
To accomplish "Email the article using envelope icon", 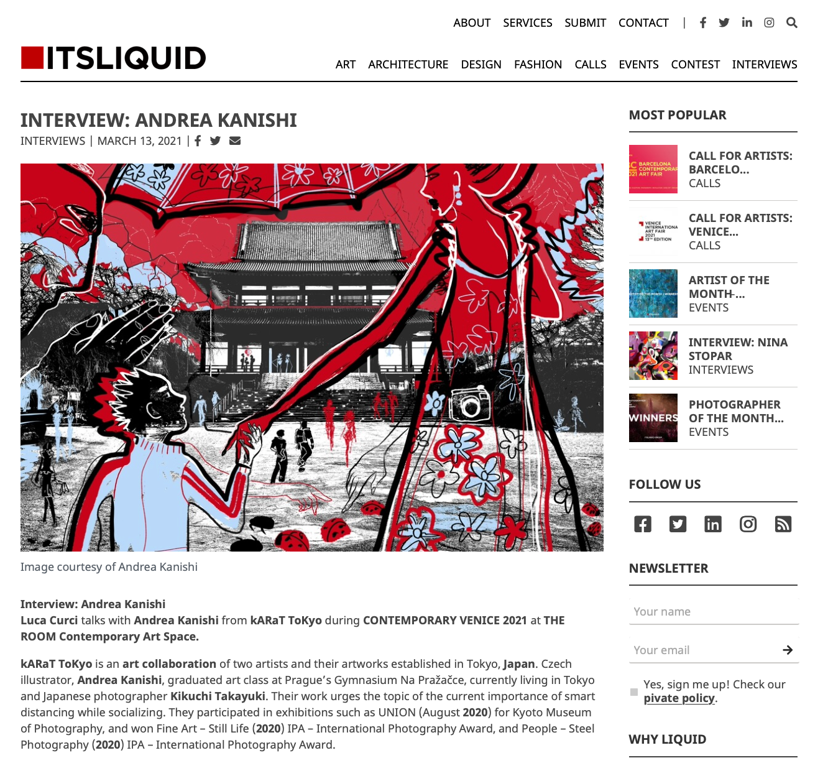I will (235, 141).
